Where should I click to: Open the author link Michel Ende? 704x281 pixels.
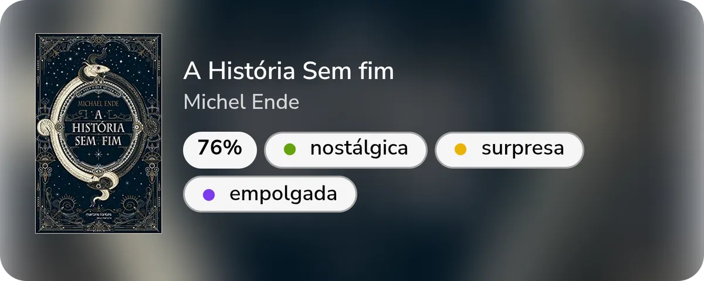241,102
